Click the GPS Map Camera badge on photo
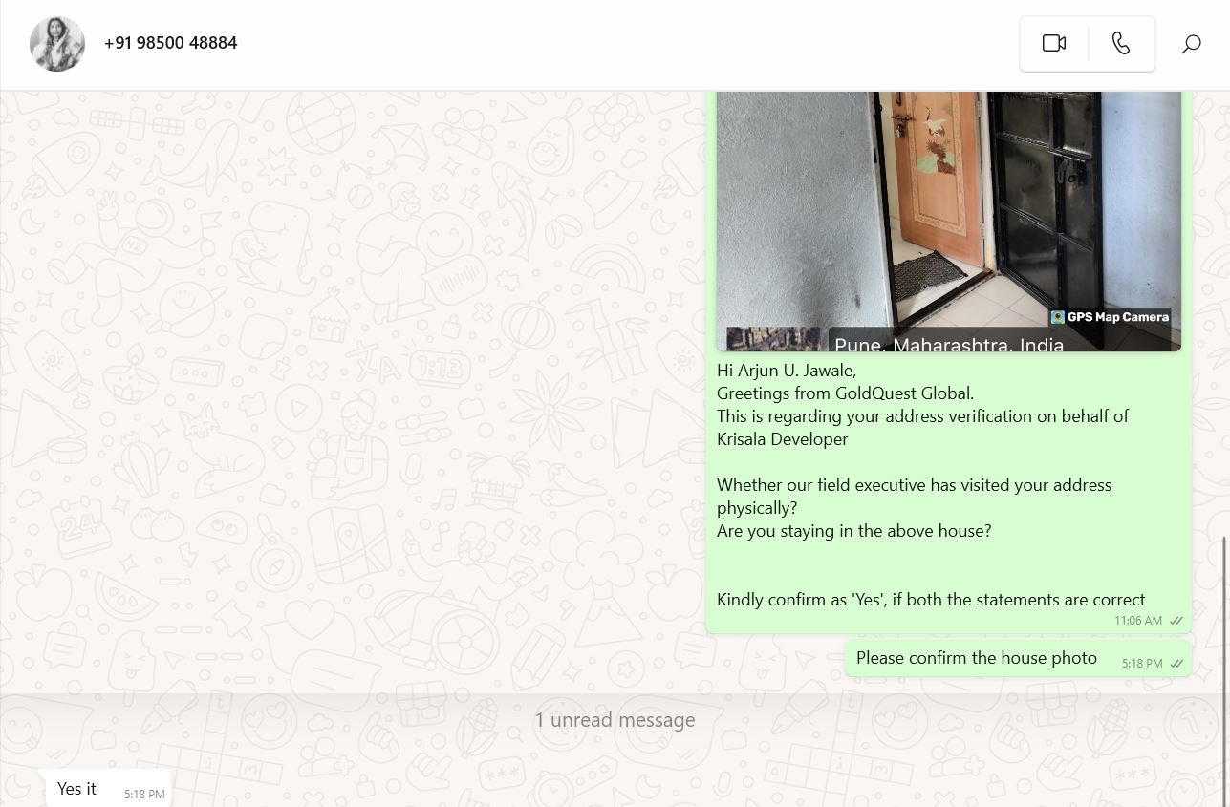The width and height of the screenshot is (1230, 807). pyautogui.click(x=1110, y=317)
